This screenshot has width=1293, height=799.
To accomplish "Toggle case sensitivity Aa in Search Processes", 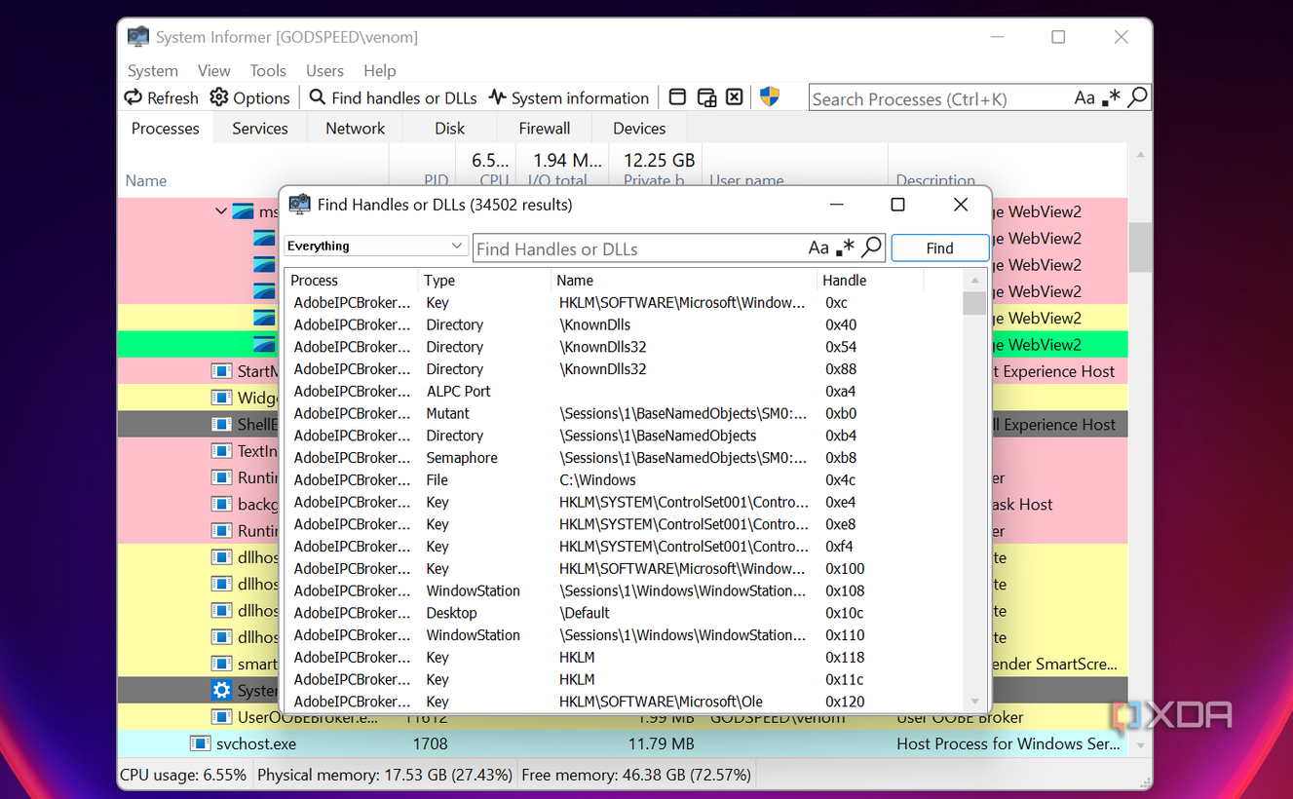I will pyautogui.click(x=1084, y=97).
